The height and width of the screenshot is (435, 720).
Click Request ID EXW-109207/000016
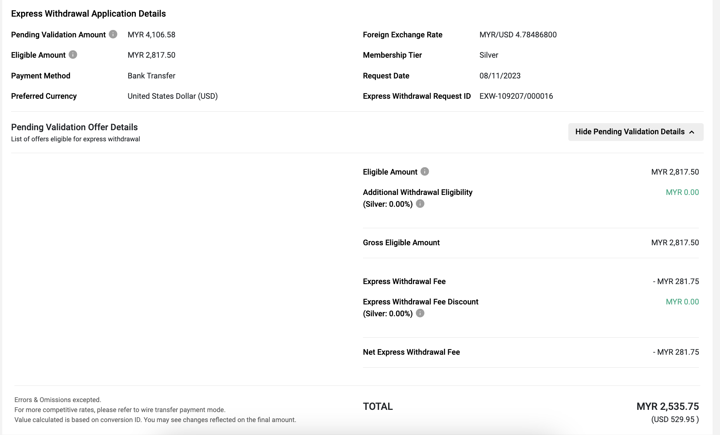coord(516,96)
